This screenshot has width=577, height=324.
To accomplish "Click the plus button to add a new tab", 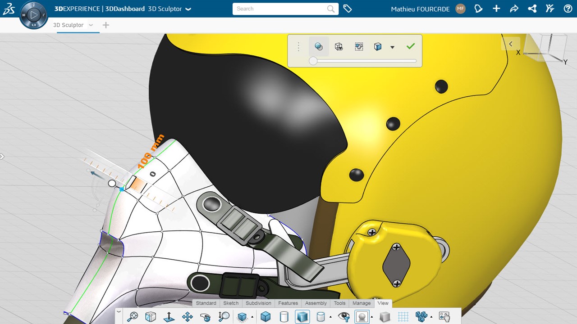I will (x=105, y=25).
